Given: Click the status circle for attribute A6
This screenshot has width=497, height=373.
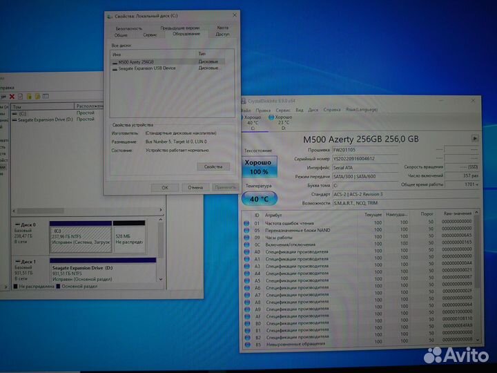Looking at the screenshot, I should click(247, 287).
